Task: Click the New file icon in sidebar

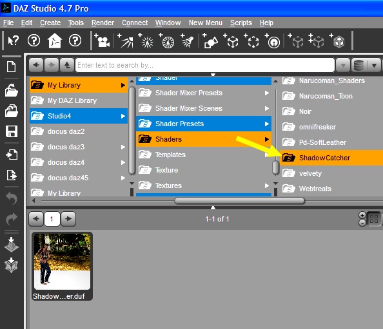Action: [x=11, y=66]
